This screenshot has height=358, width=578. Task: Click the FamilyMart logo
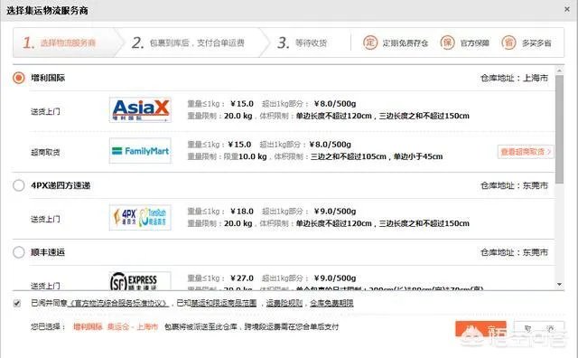140,151
